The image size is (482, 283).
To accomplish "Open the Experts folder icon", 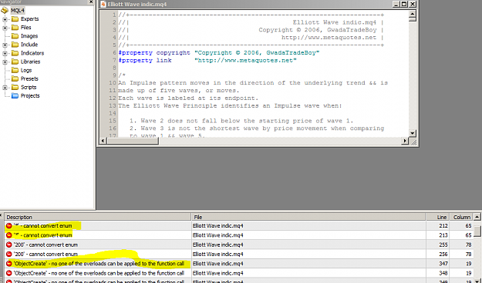I will (x=15, y=19).
